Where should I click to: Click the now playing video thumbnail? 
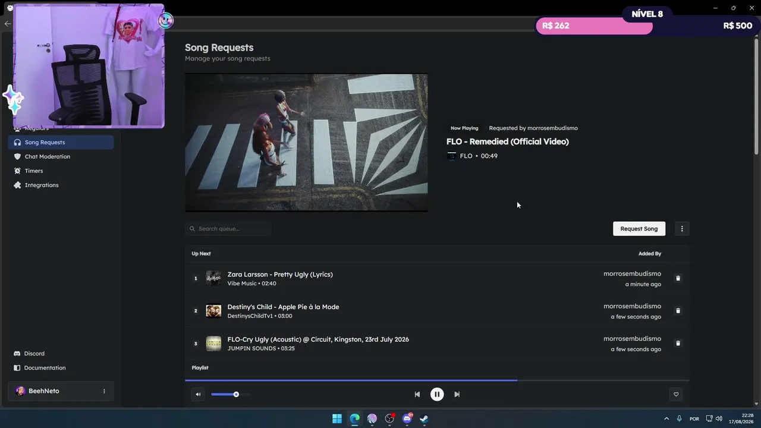306,143
